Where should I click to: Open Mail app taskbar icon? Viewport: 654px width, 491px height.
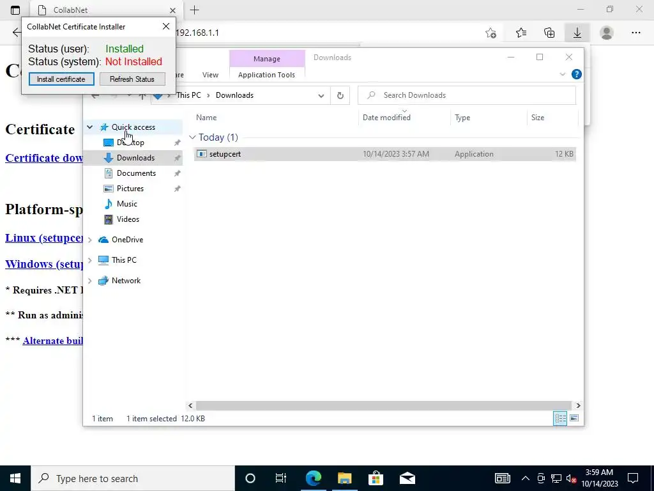pos(407,478)
